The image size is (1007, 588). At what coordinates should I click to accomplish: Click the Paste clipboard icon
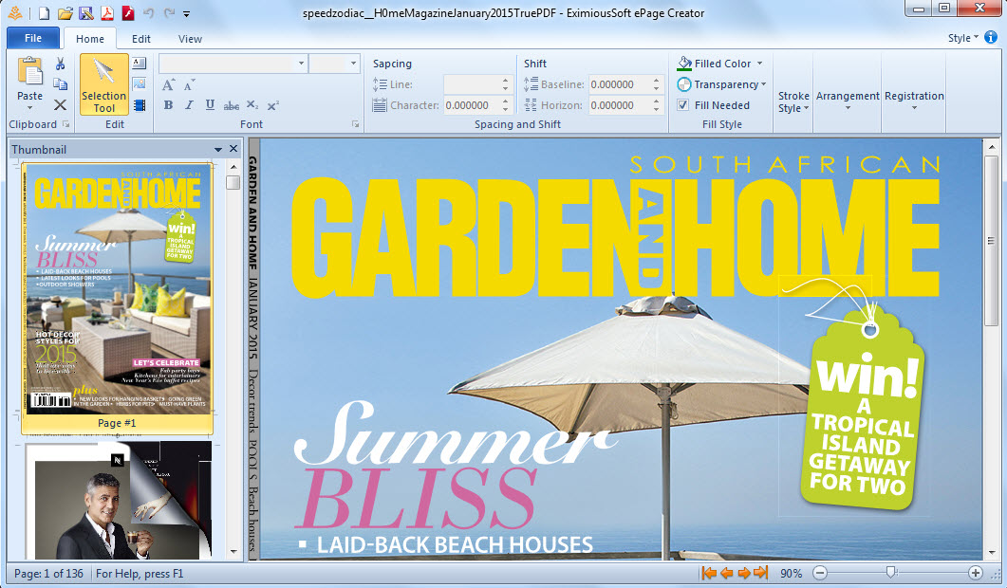click(30, 71)
